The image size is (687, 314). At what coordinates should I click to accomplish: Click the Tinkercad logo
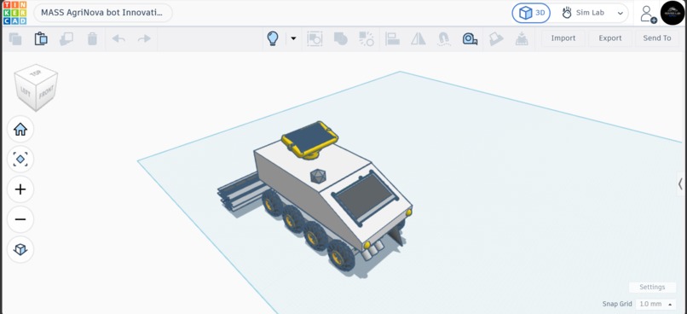14,13
